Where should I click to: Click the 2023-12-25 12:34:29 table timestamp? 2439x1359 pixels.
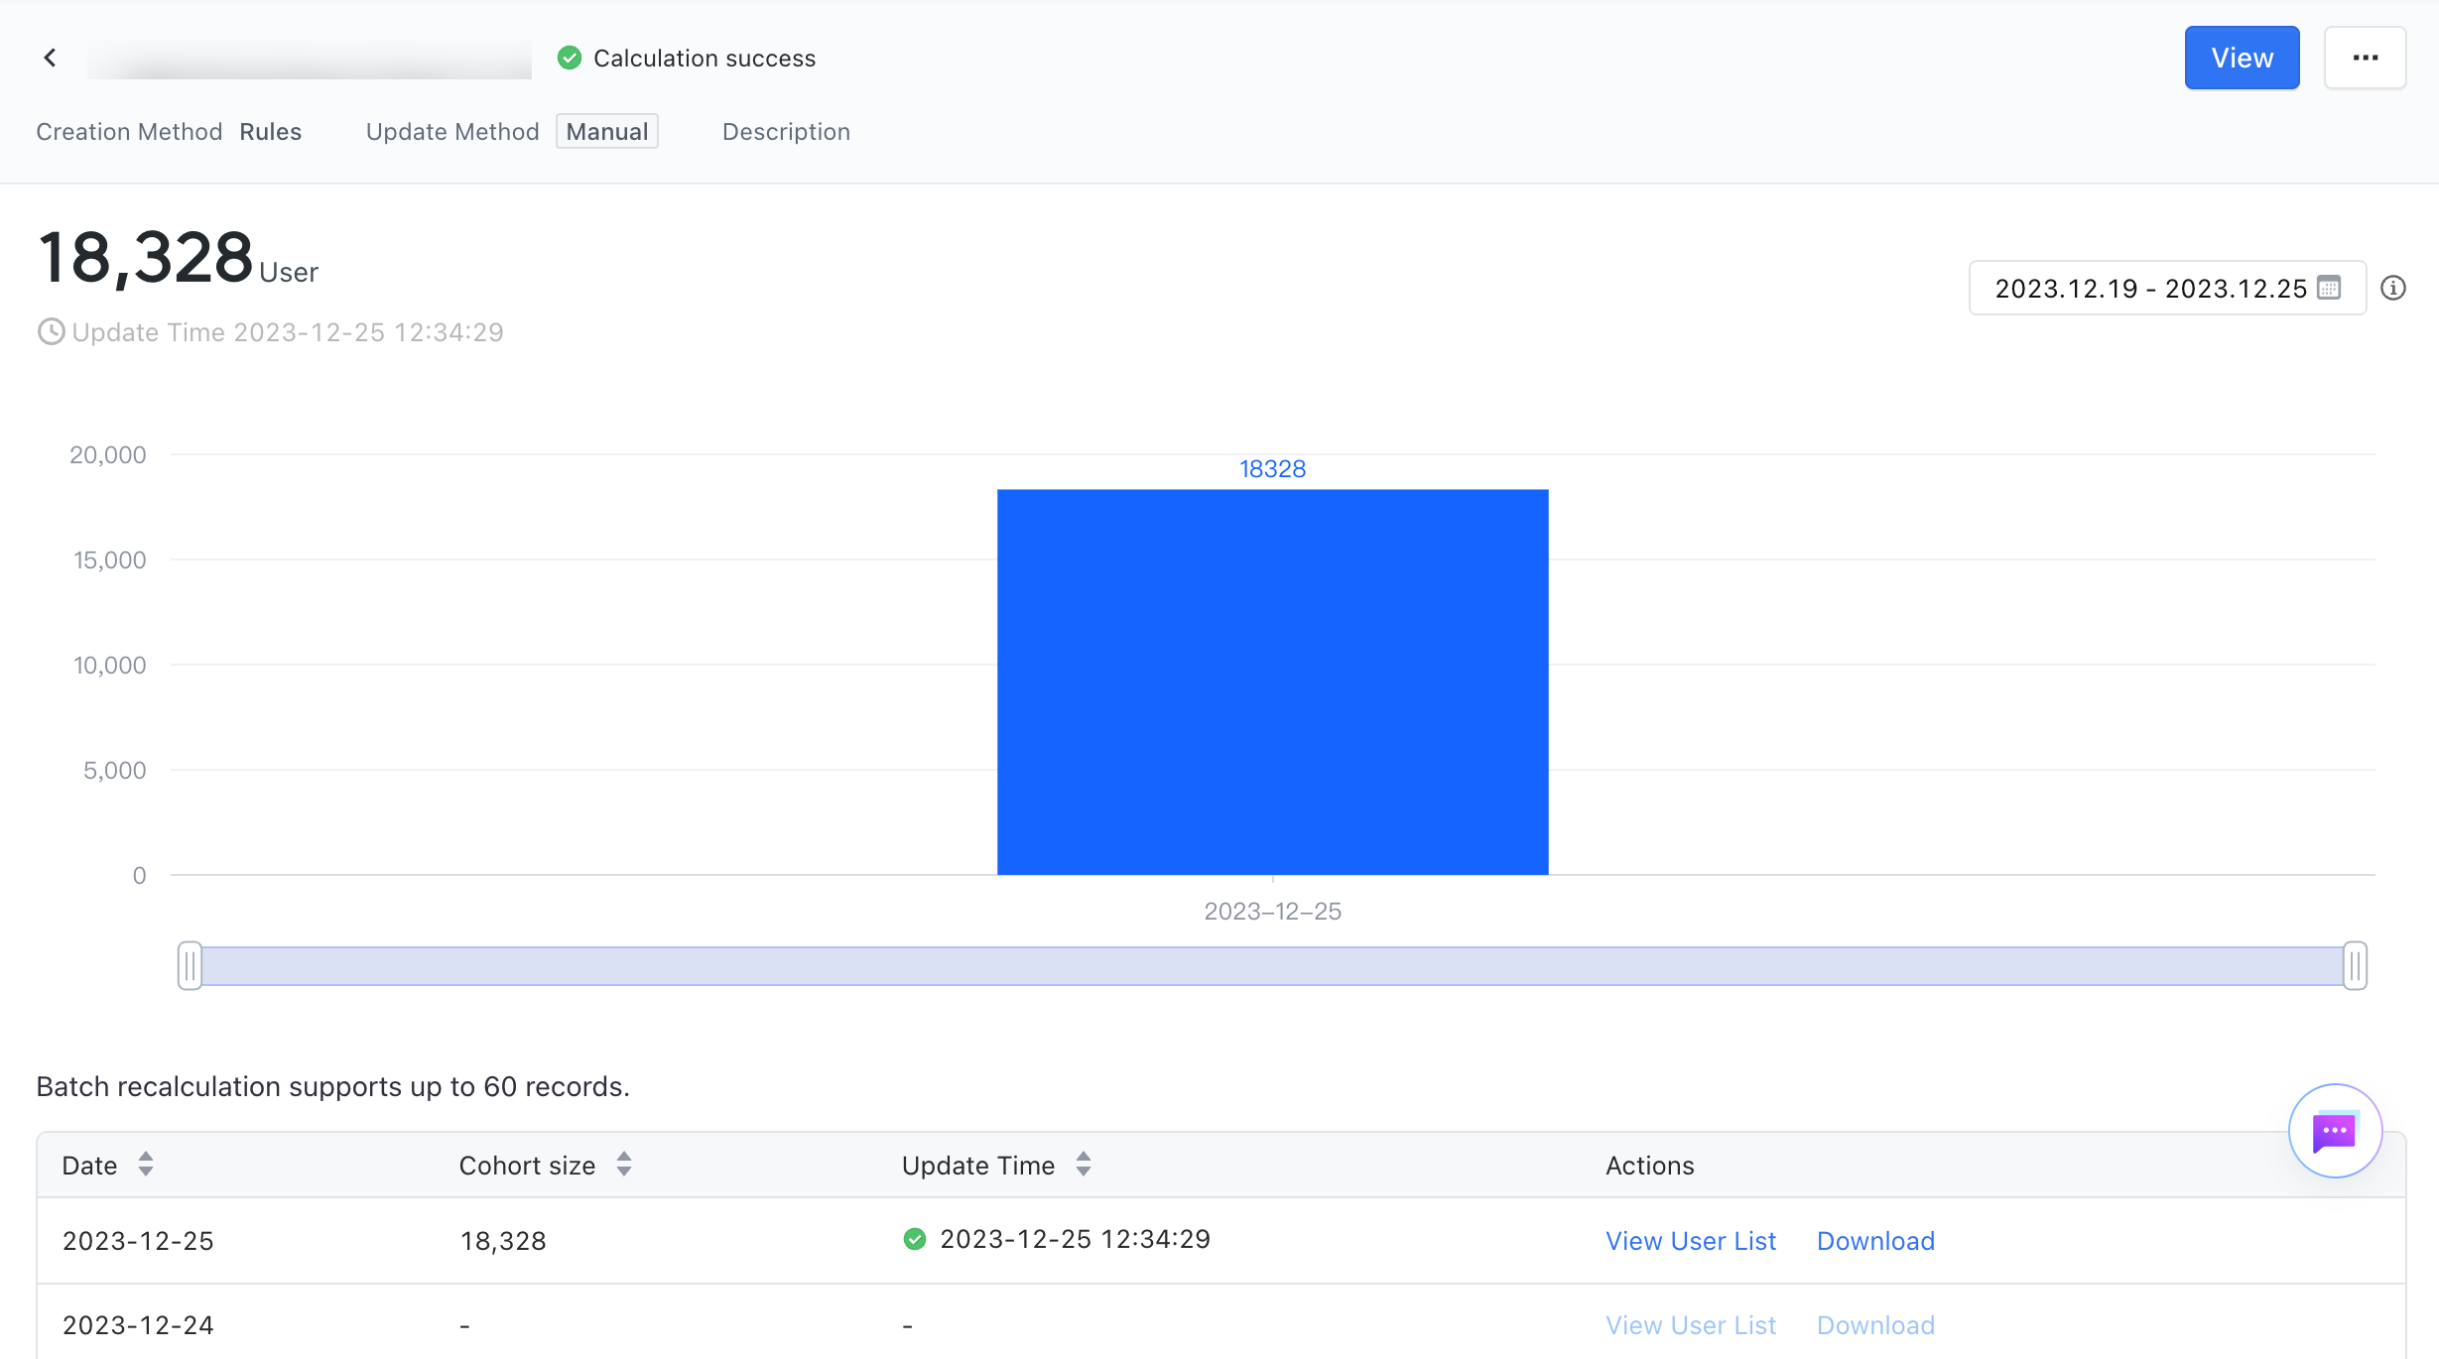(x=1075, y=1239)
